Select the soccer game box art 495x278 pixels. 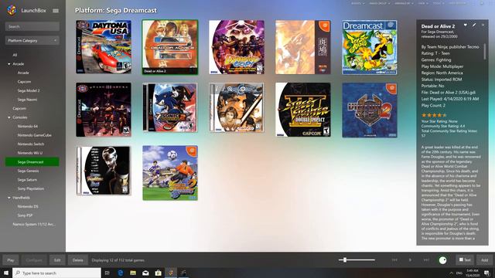[170, 173]
